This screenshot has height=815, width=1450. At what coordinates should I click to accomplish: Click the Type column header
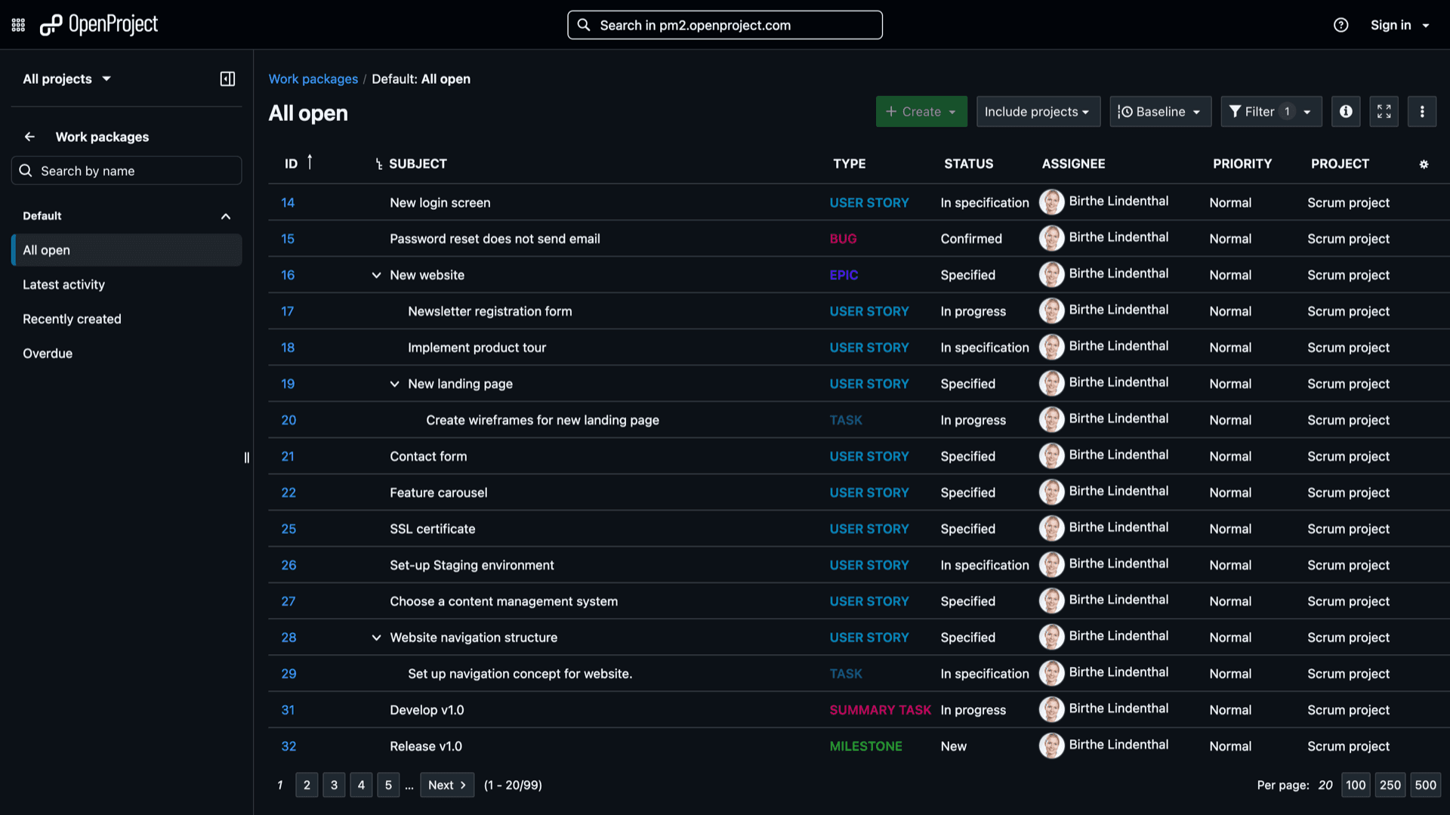[850, 164]
